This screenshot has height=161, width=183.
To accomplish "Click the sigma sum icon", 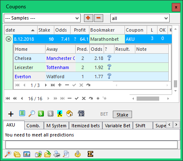I will point(90,154).
